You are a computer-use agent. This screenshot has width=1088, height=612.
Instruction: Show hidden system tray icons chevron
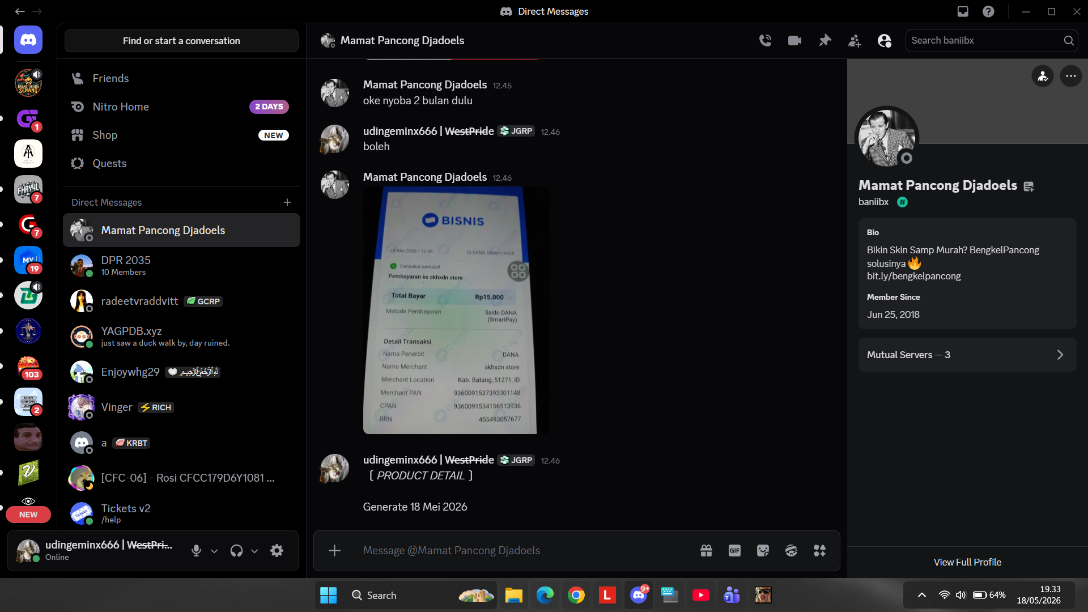[922, 595]
